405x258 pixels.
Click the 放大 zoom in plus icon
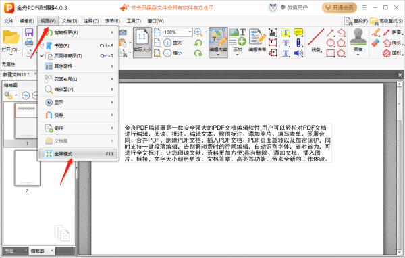click(x=167, y=43)
